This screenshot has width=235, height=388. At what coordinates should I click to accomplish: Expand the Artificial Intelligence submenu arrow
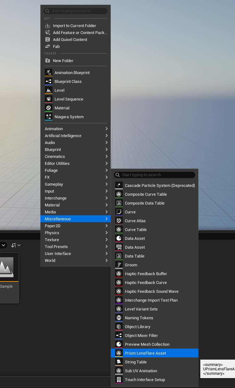coord(106,136)
